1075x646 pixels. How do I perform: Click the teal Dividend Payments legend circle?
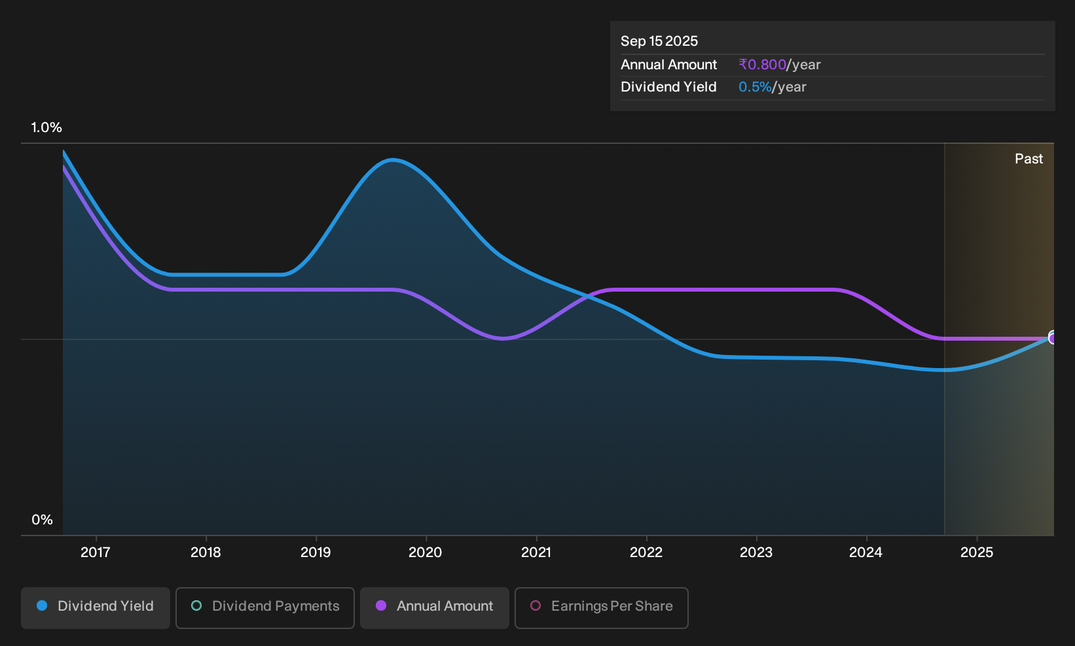pyautogui.click(x=196, y=606)
